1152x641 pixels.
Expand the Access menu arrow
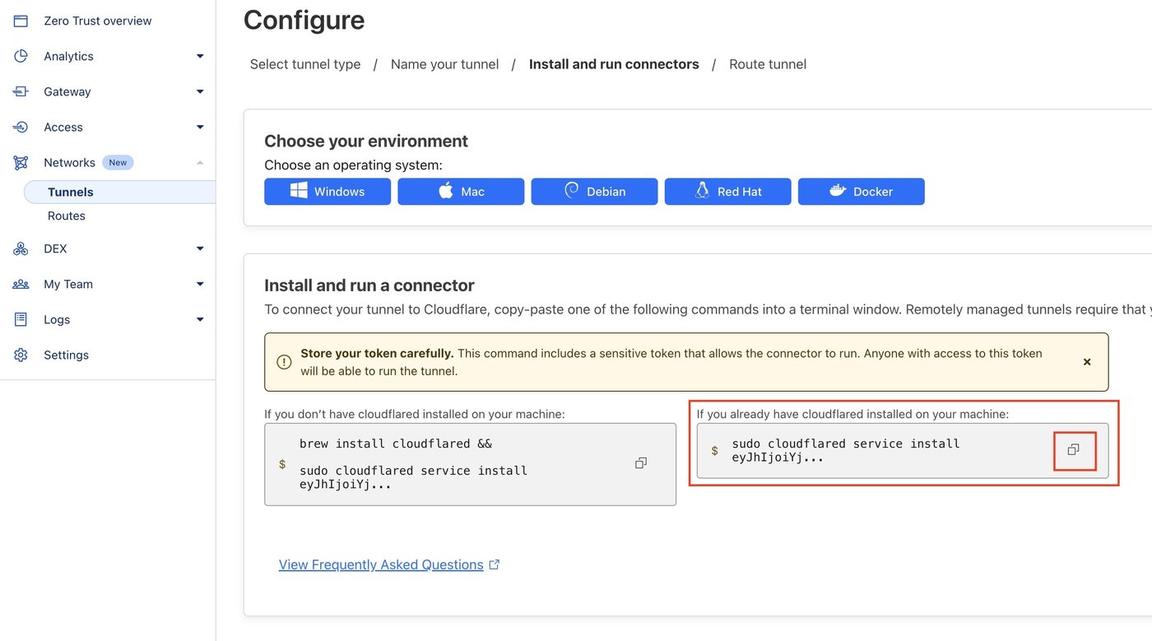200,127
